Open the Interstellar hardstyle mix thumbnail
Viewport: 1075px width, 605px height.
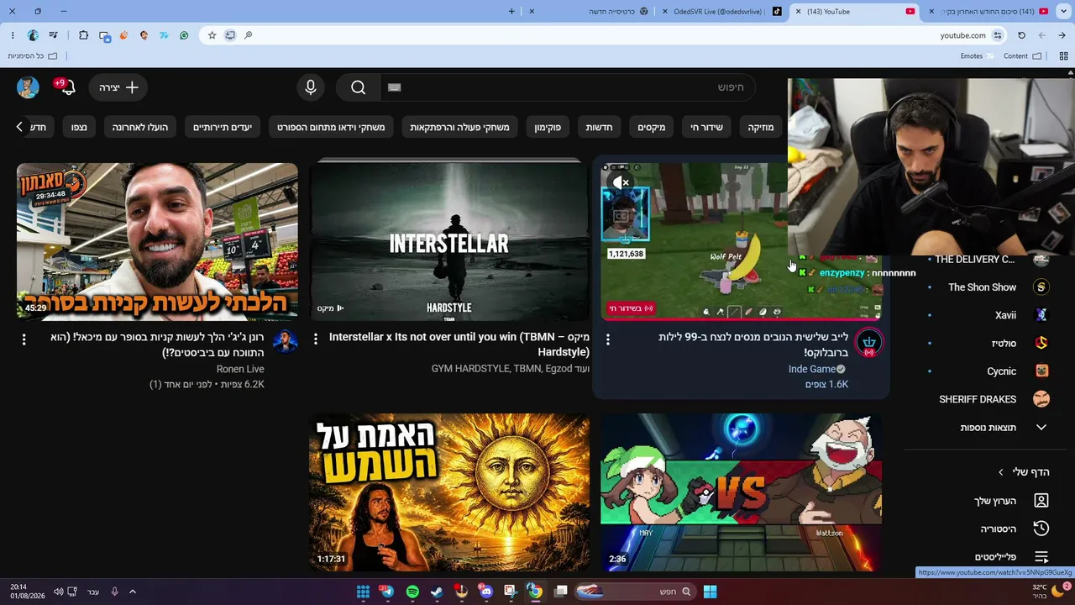coord(449,241)
